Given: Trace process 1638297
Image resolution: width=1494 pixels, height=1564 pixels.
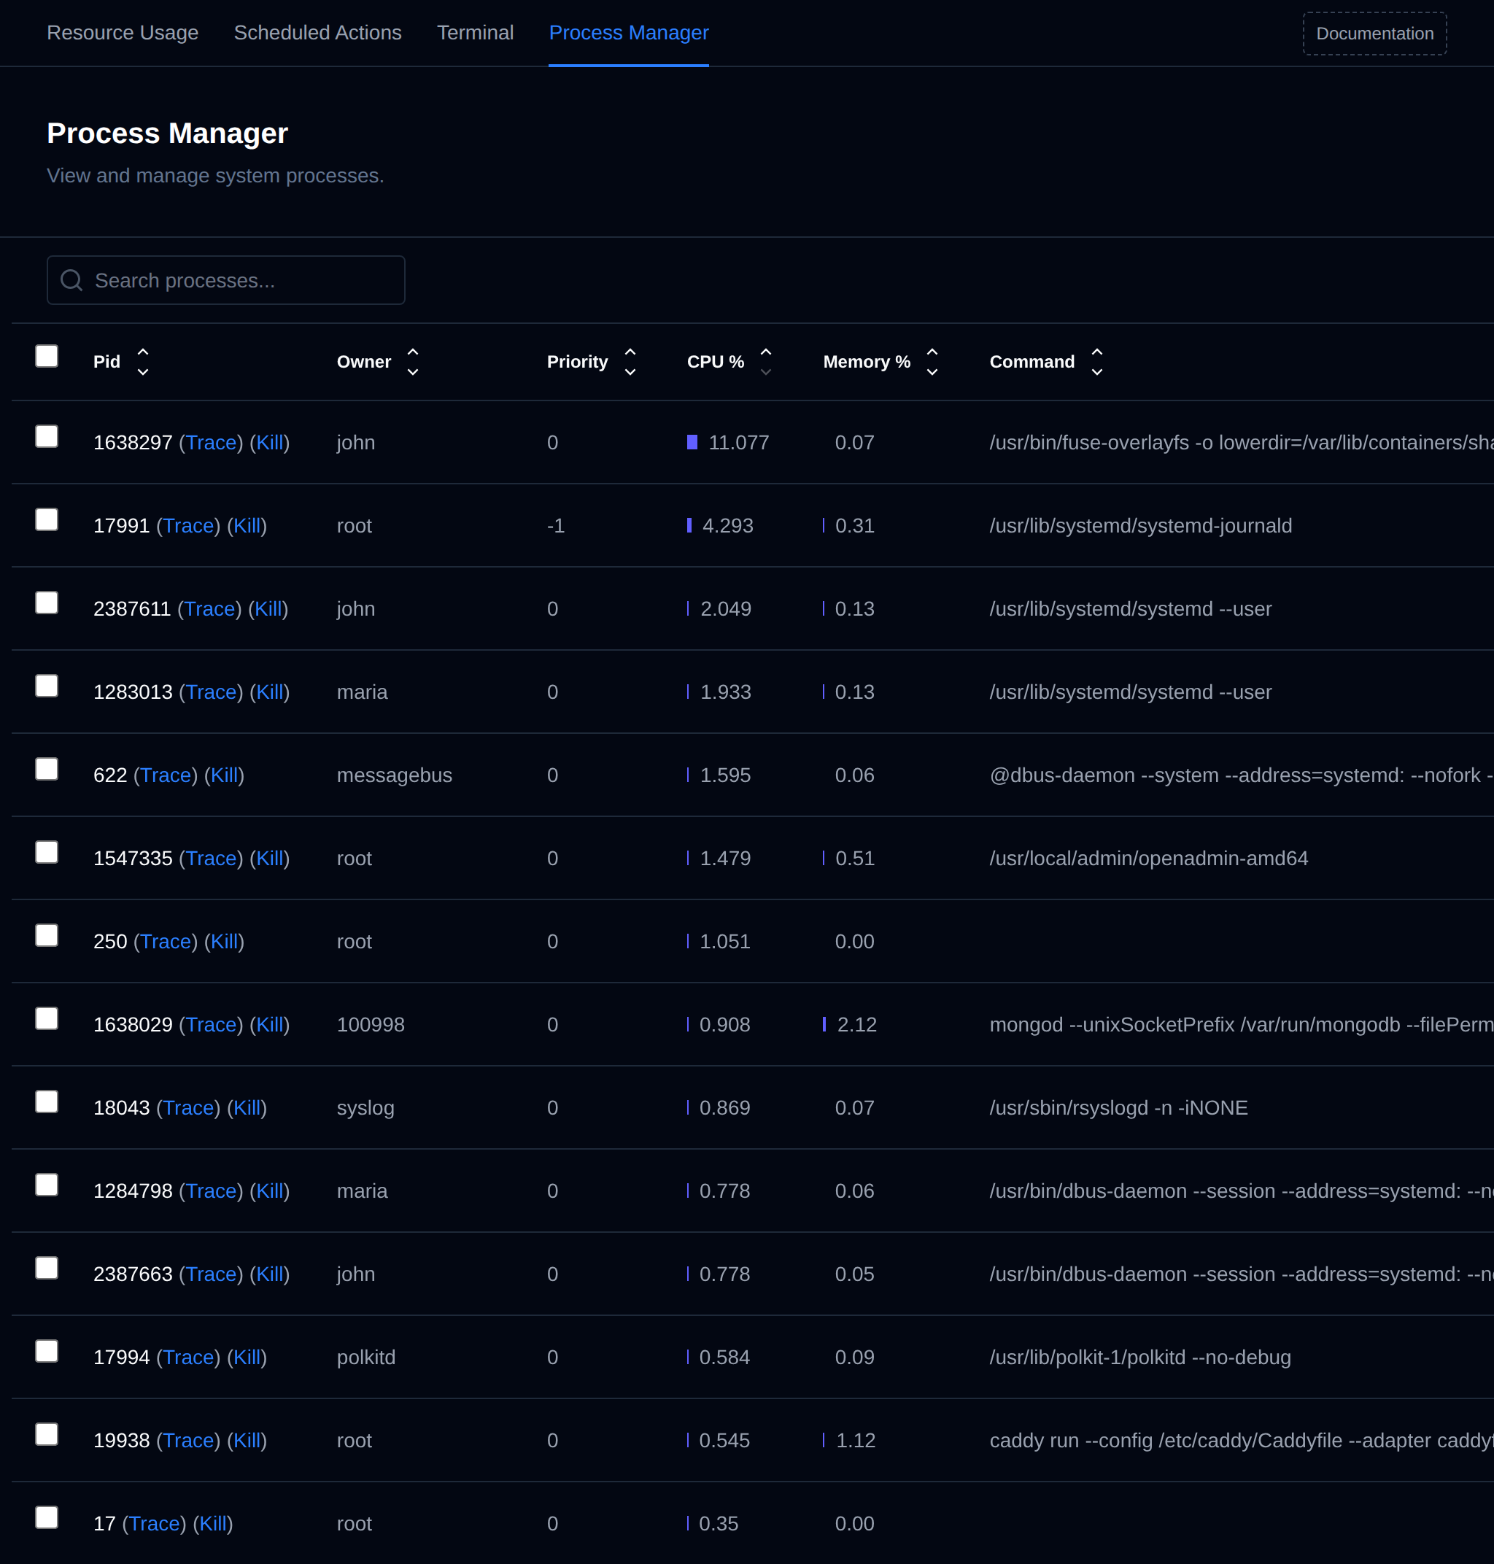Looking at the screenshot, I should click(x=211, y=443).
